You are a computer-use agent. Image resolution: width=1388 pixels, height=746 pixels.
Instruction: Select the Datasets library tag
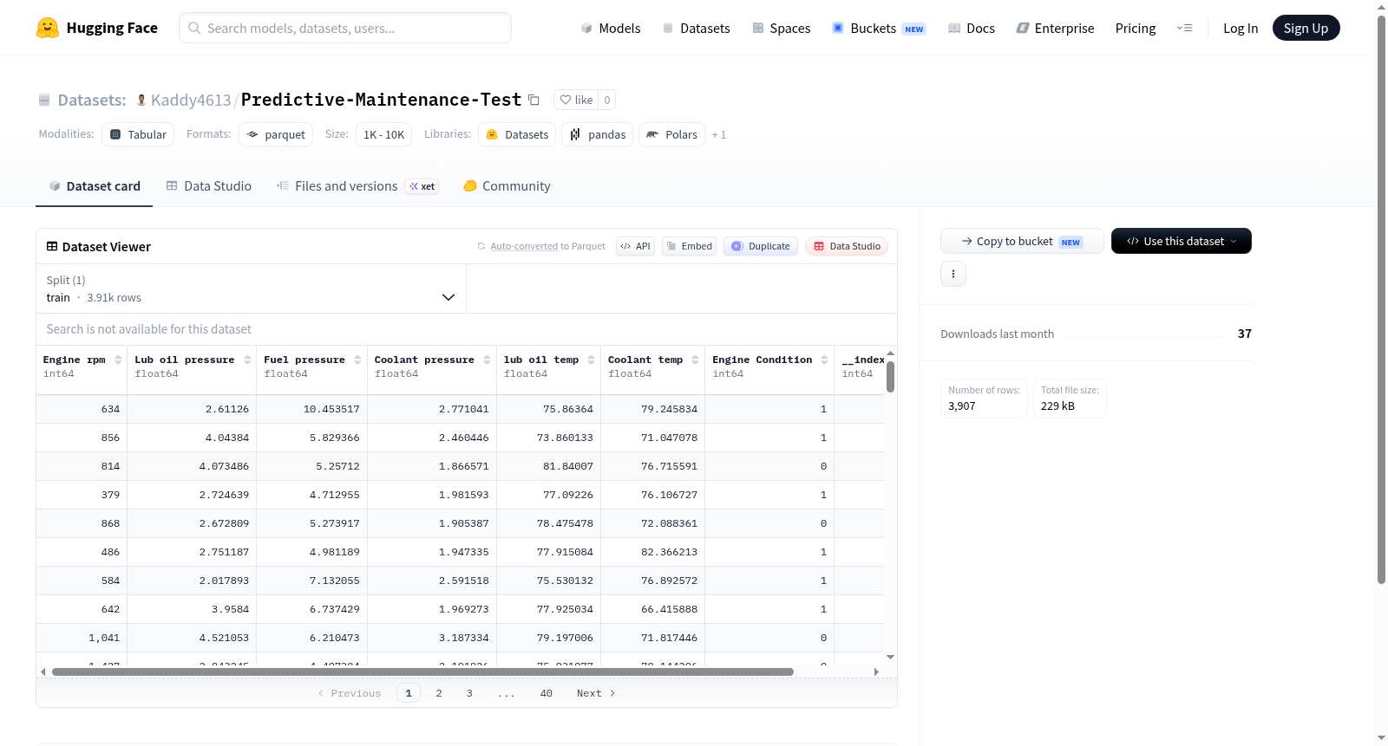(x=517, y=134)
